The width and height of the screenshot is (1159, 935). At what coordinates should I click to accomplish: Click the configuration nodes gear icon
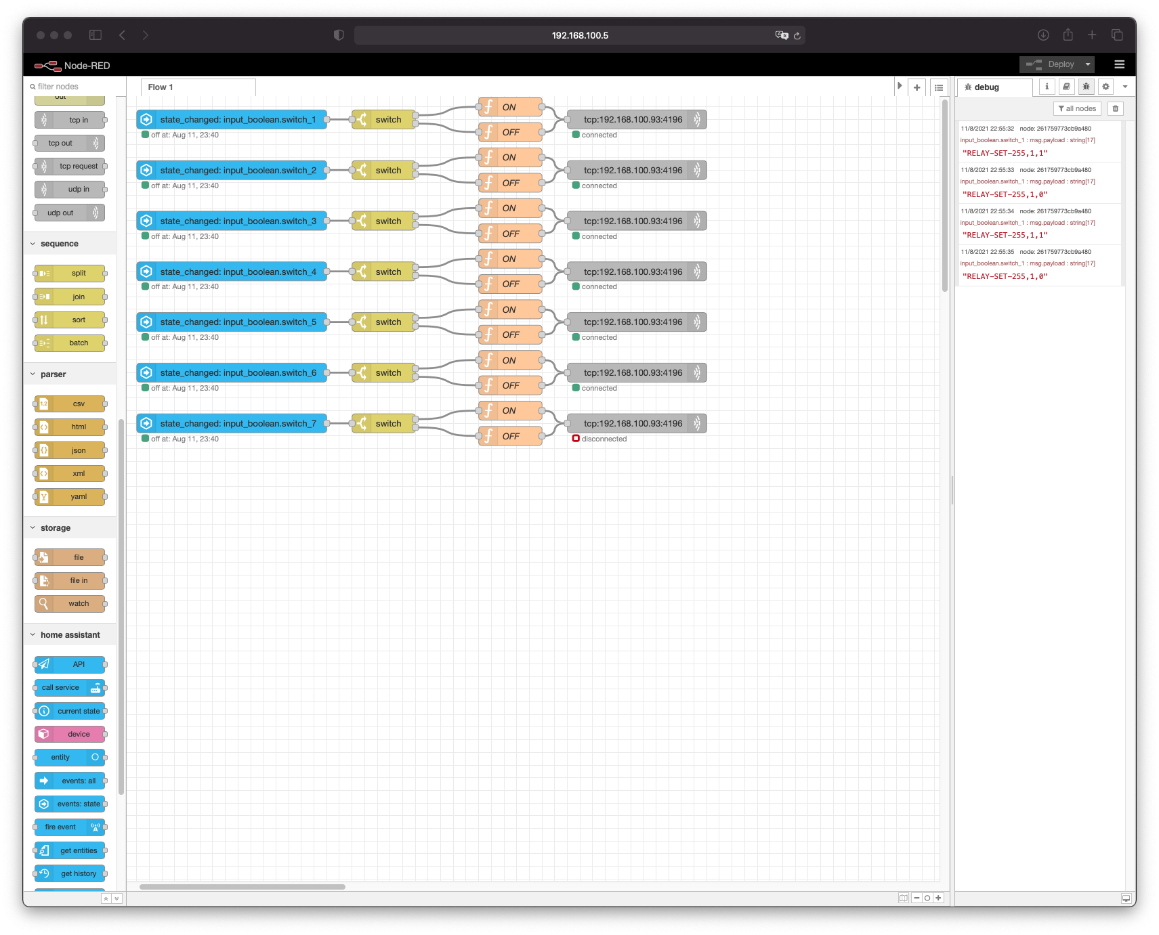pyautogui.click(x=1105, y=87)
